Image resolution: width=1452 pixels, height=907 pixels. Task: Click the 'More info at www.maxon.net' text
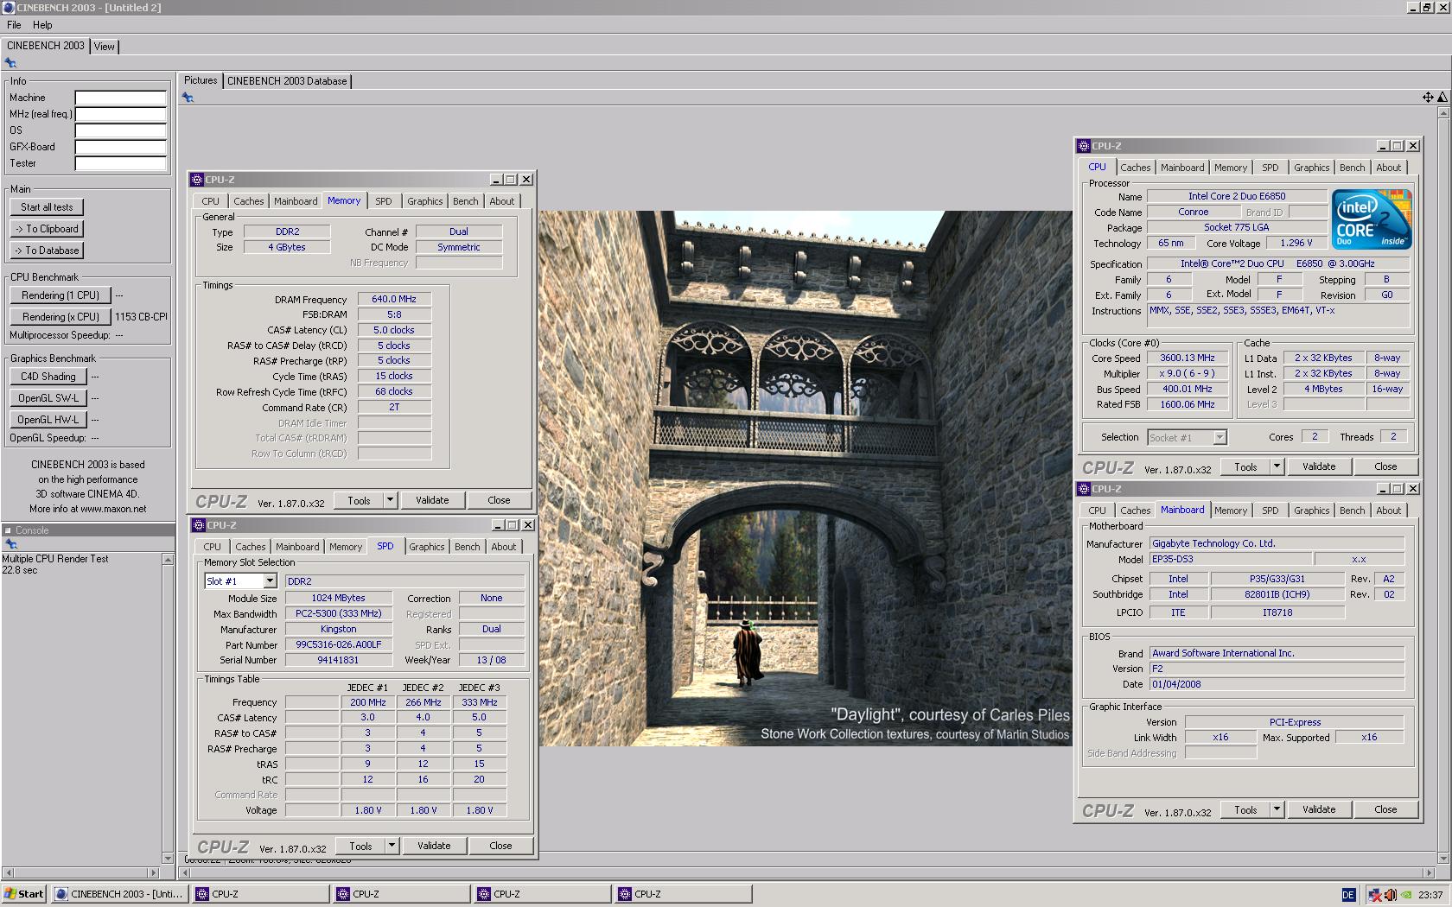pyautogui.click(x=88, y=509)
